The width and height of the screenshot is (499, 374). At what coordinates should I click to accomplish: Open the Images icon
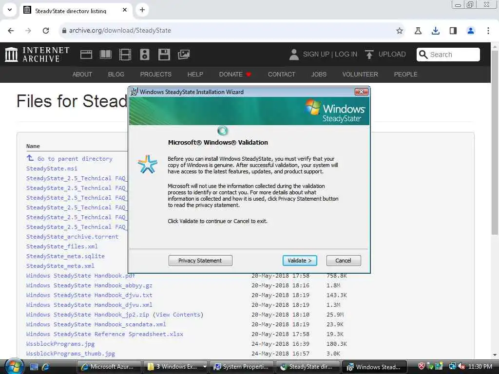184,55
